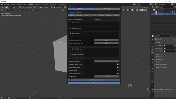
Task: Select the Render properties tab icon
Action: pyautogui.click(x=152, y=43)
